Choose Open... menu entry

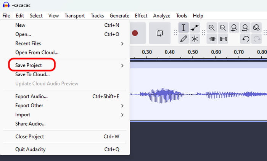point(65,34)
